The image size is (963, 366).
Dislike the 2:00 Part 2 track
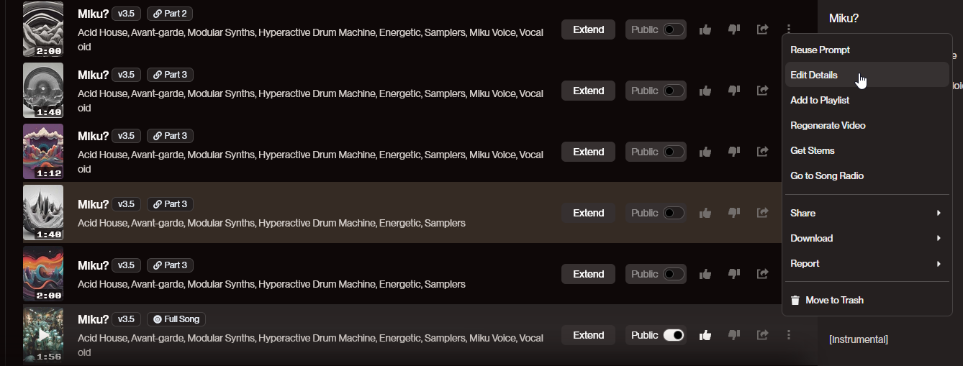coord(734,29)
